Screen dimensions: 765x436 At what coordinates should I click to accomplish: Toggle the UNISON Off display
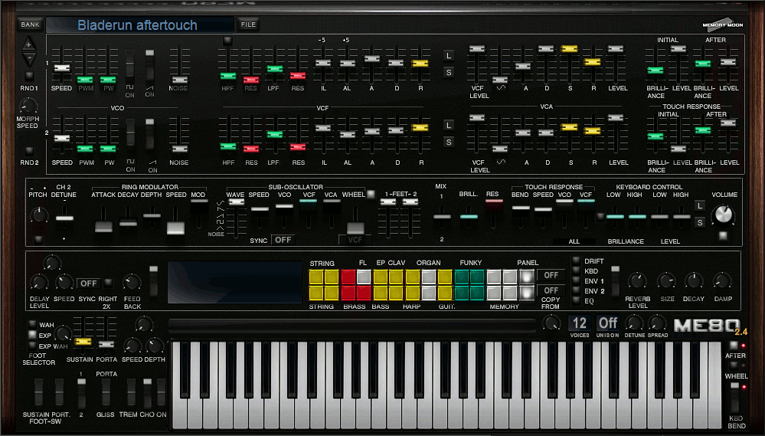[x=608, y=323]
